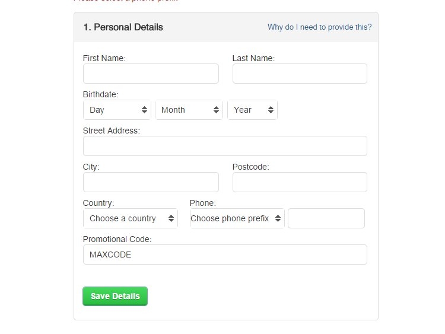Open the Choose a country dropdown
The height and width of the screenshot is (334, 445).
130,218
